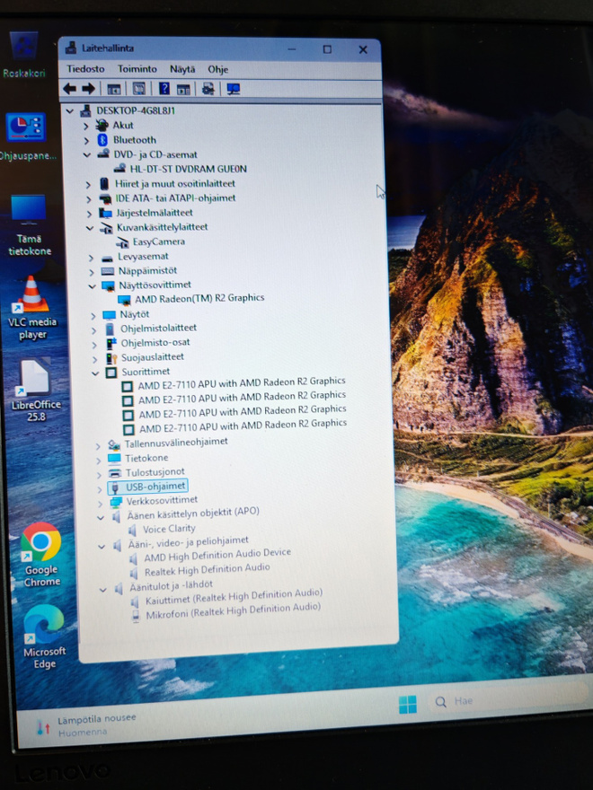The height and width of the screenshot is (790, 593).
Task: Open the Tiedosto menu
Action: pos(85,68)
